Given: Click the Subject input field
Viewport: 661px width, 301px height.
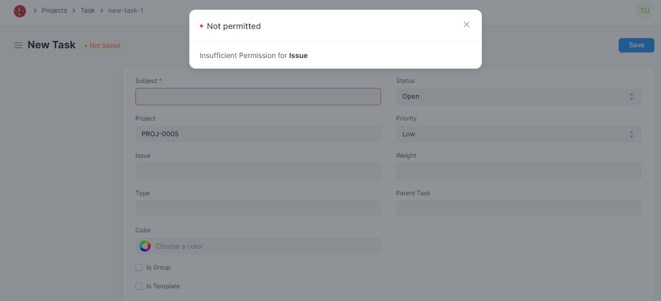Looking at the screenshot, I should click(x=258, y=97).
